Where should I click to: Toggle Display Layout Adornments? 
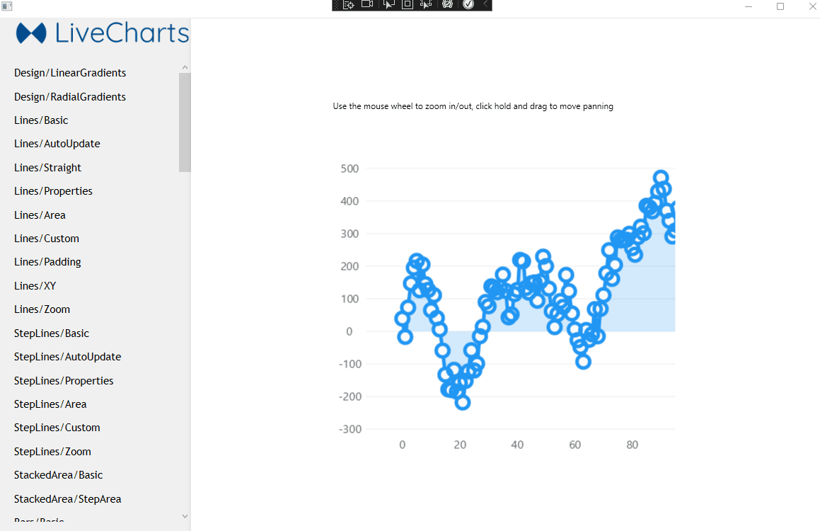click(407, 4)
